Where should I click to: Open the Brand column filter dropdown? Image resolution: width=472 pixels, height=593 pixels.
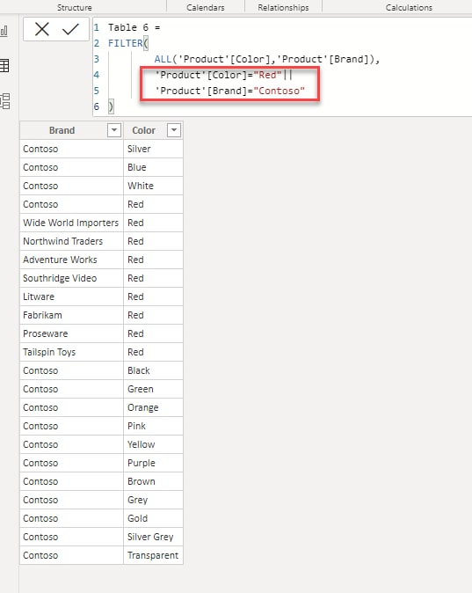pyautogui.click(x=114, y=130)
